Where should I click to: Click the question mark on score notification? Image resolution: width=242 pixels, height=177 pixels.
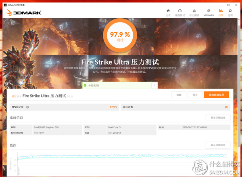(154, 86)
